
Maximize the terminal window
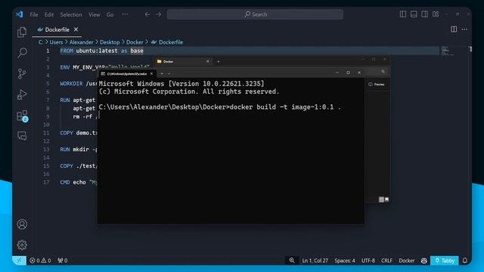[x=348, y=73]
